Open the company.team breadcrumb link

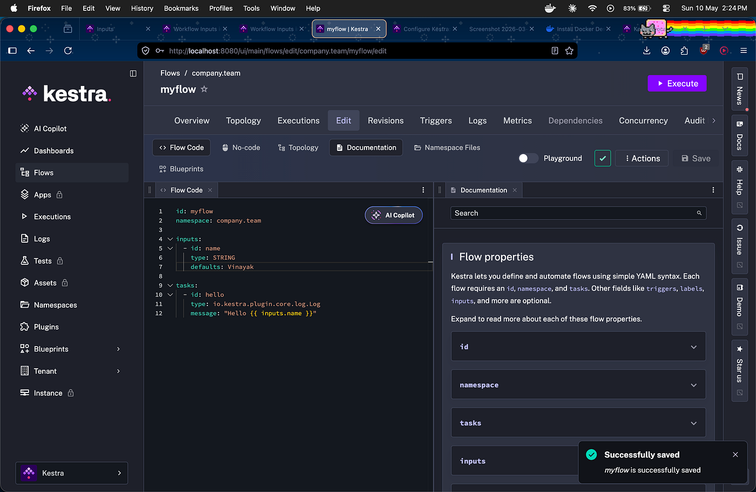(x=216, y=73)
